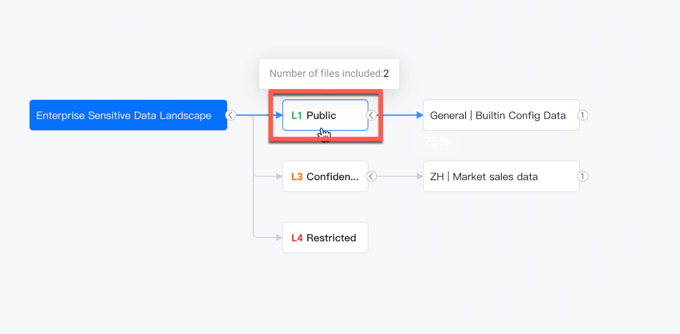The image size is (680, 334).
Task: Click the count badge beside Builtin Config Data
Action: [582, 115]
